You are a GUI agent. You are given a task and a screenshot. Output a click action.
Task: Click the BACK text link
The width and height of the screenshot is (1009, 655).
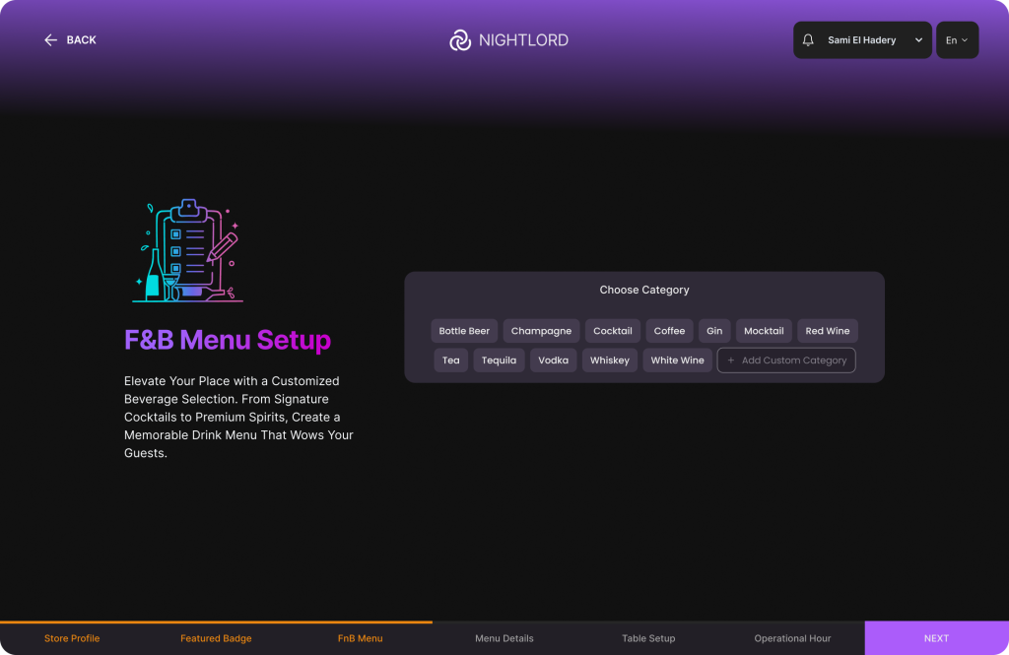click(x=81, y=40)
